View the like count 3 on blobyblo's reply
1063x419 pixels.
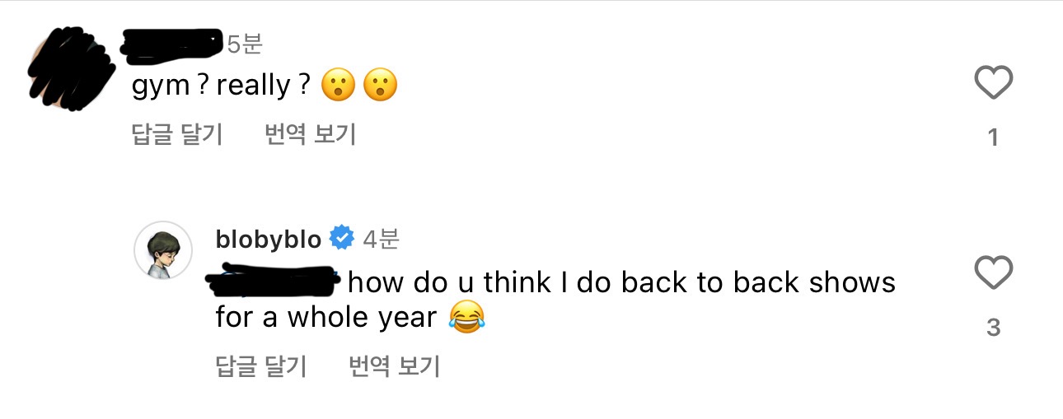tap(993, 328)
